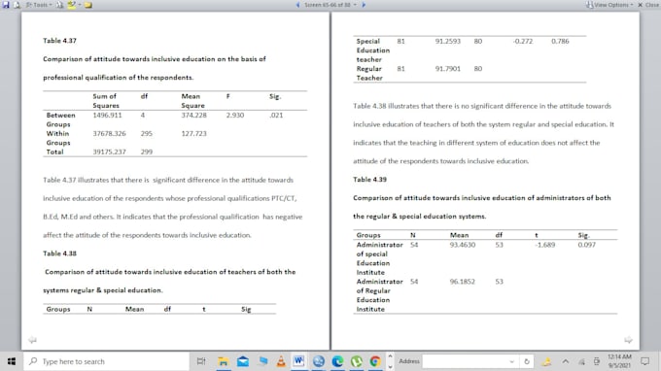Click the Research icon after Tools
The width and height of the screenshot is (661, 371).
click(x=59, y=5)
